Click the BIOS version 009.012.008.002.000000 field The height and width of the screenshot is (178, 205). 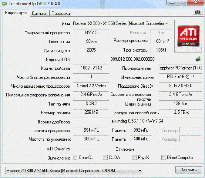pyautogui.click(x=132, y=59)
